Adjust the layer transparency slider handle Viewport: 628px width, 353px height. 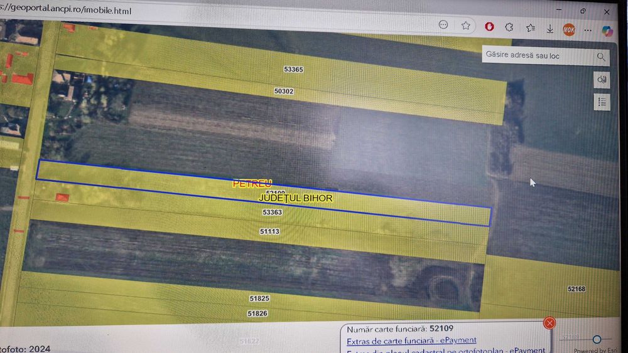click(597, 339)
